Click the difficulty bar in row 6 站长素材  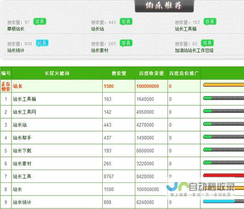224,163
